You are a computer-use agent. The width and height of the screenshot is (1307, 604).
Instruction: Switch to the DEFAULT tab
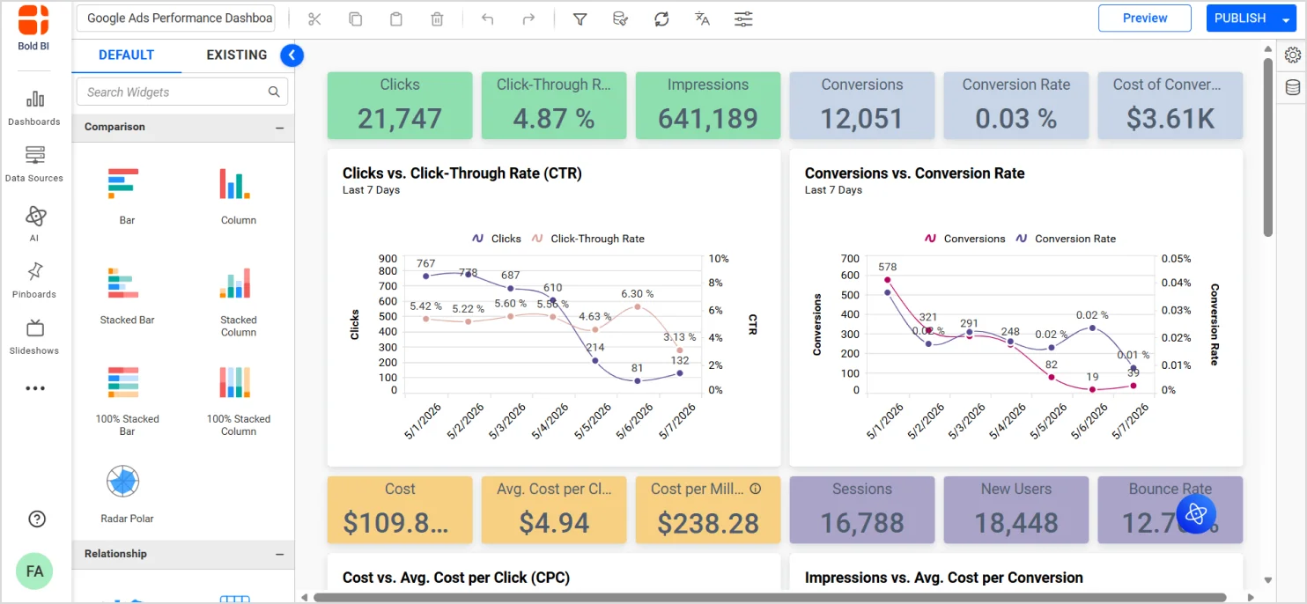point(127,55)
